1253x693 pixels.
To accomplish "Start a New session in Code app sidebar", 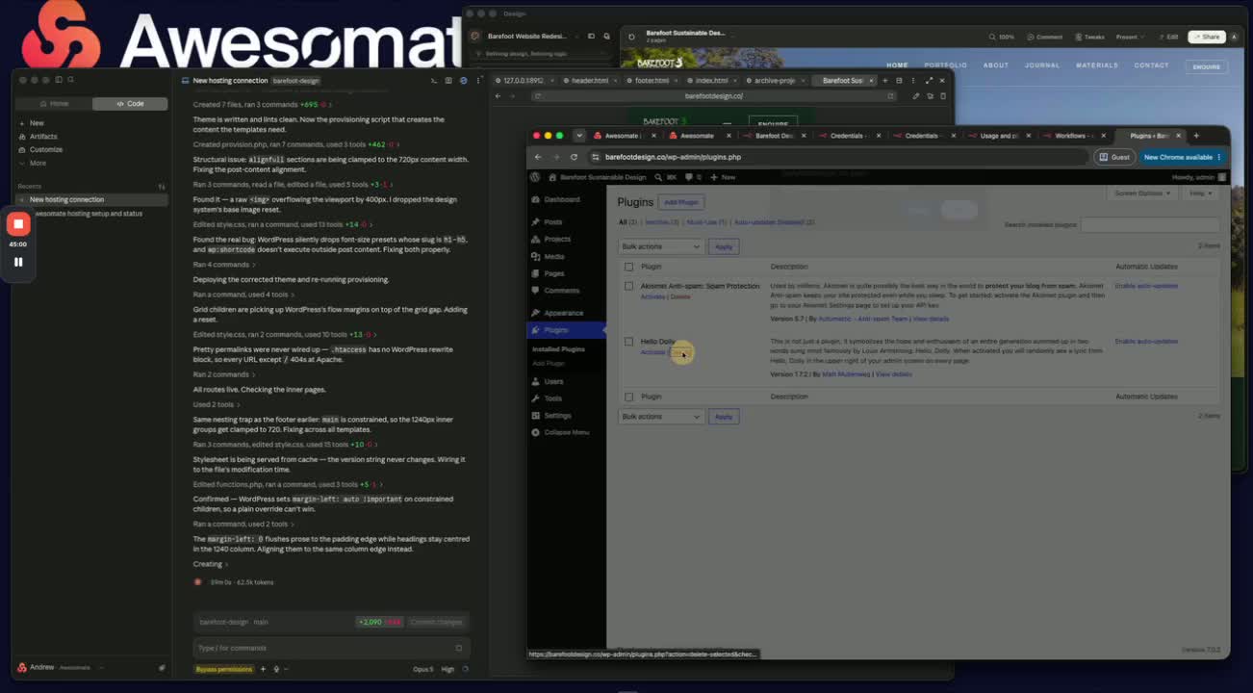I will point(37,123).
